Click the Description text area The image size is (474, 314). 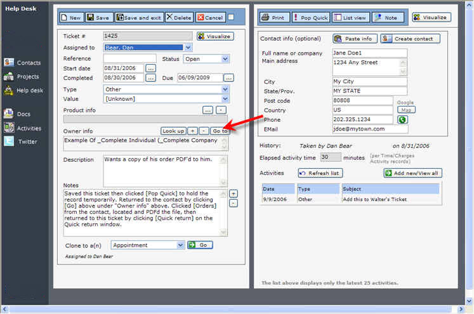pos(166,171)
